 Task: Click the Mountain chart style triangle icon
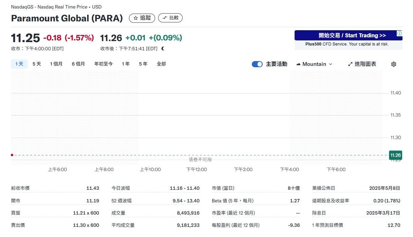coord(298,64)
